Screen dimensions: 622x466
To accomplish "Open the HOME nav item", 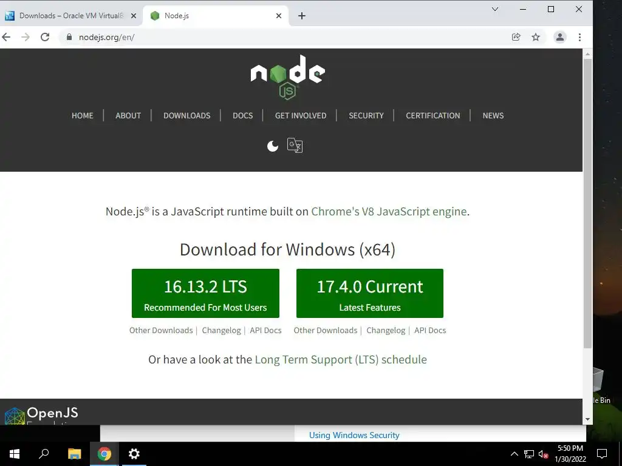I will [83, 116].
